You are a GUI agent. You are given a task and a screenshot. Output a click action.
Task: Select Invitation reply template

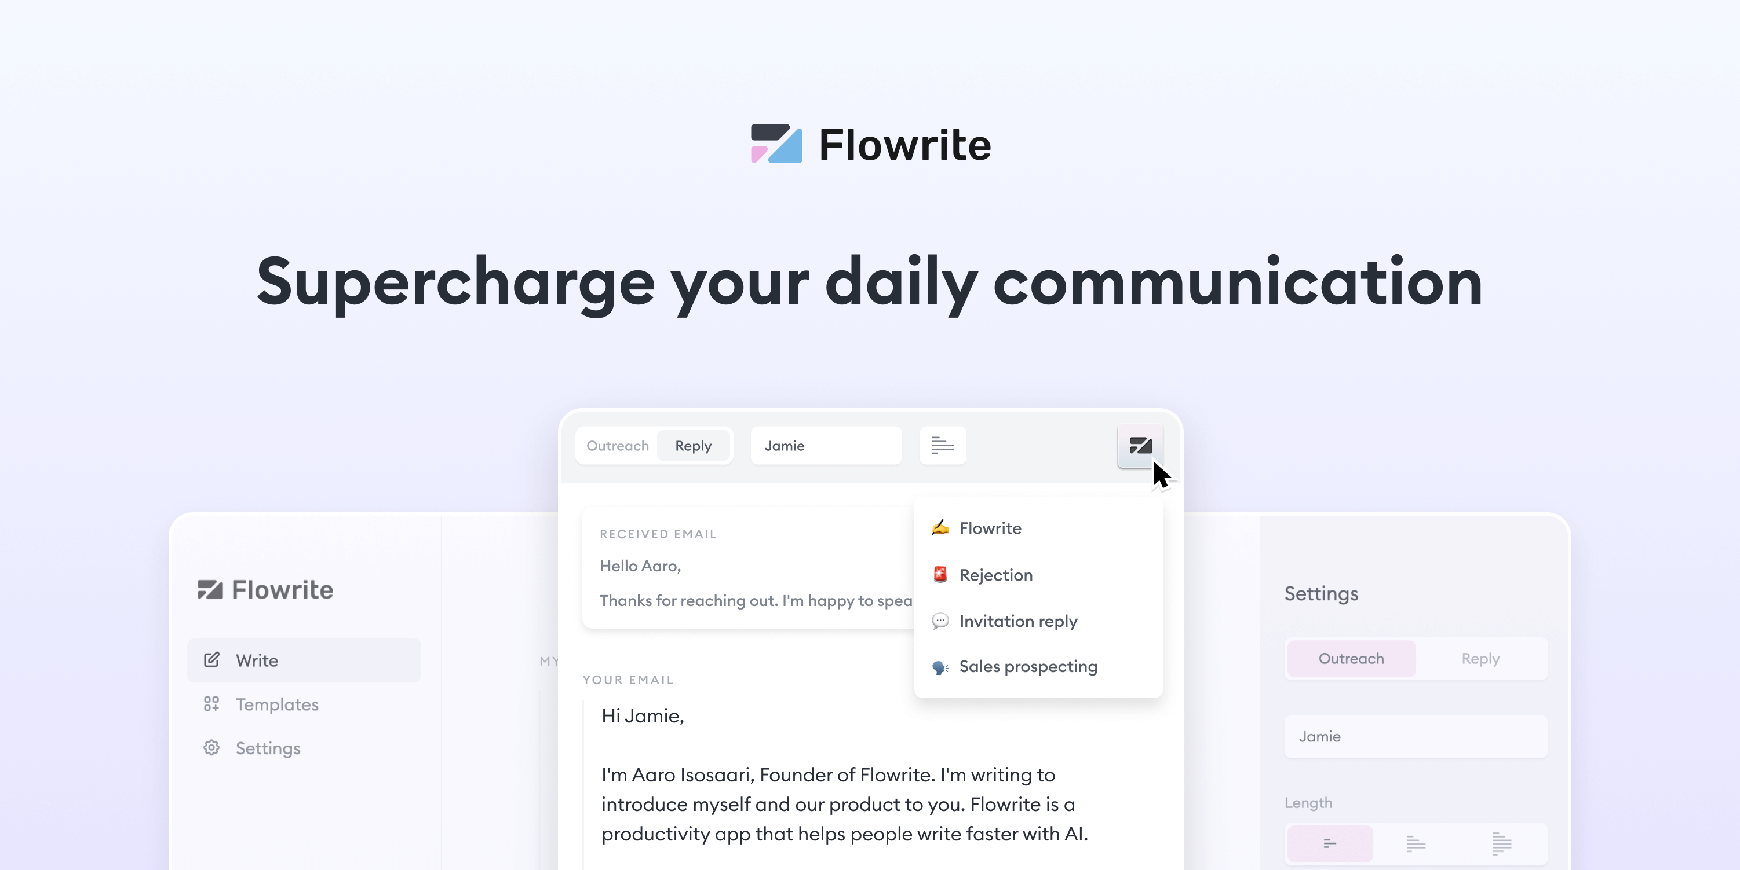[x=1018, y=621]
